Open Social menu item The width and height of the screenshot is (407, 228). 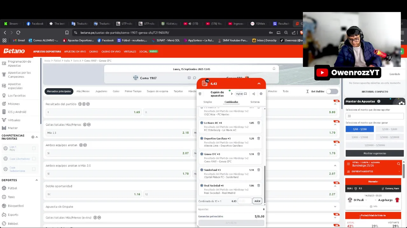tap(143, 52)
